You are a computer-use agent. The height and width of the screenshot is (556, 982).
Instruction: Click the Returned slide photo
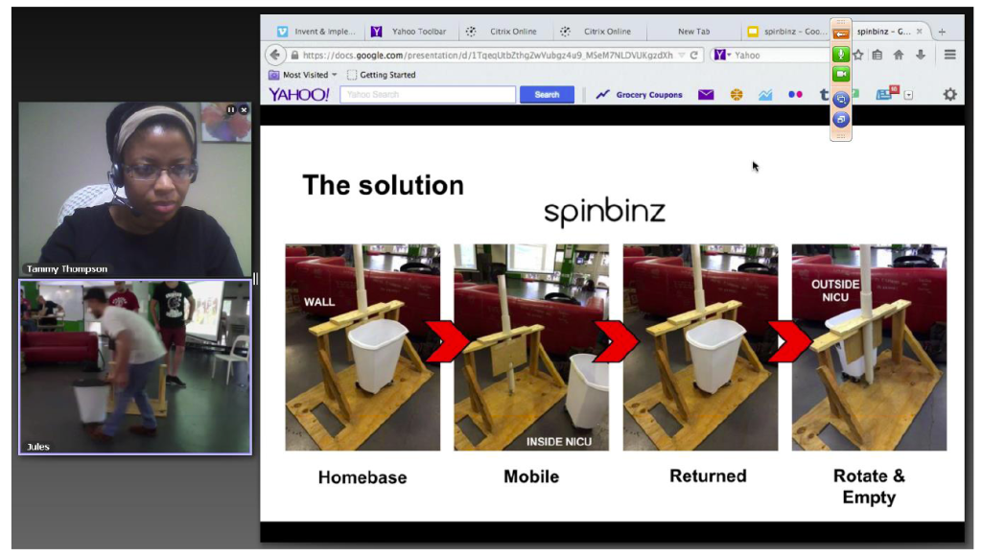point(700,347)
